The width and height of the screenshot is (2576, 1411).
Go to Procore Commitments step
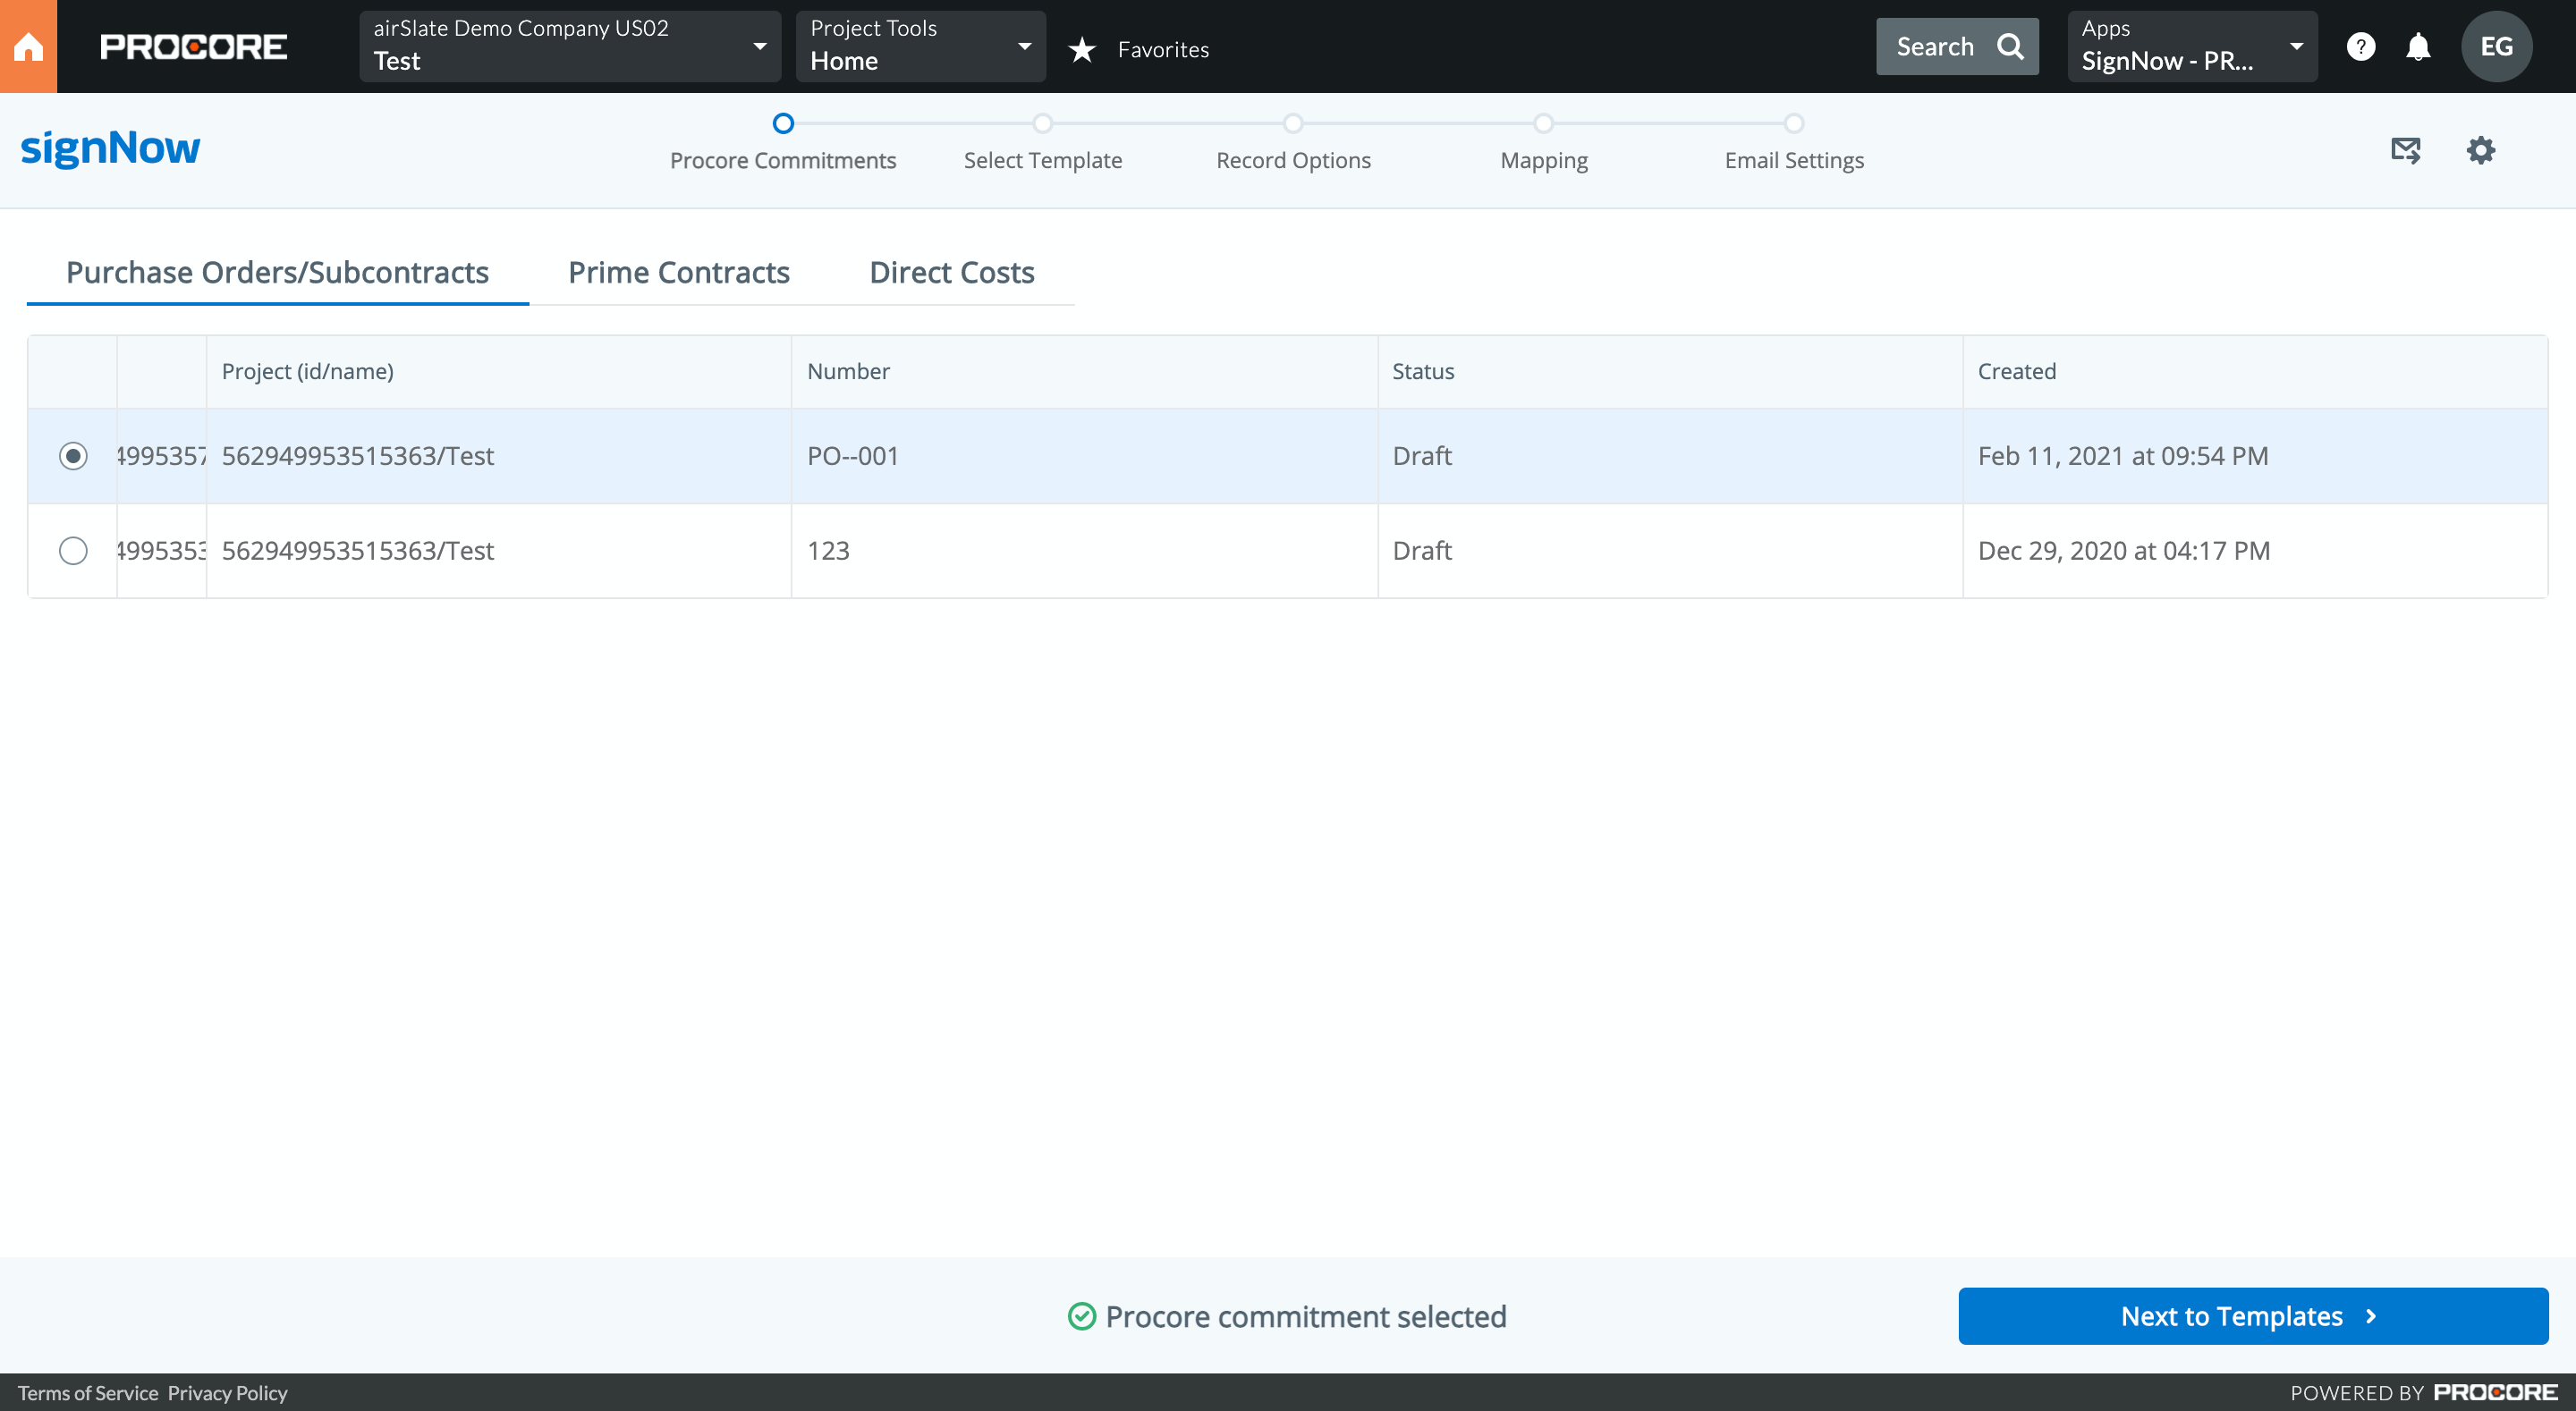coord(783,143)
